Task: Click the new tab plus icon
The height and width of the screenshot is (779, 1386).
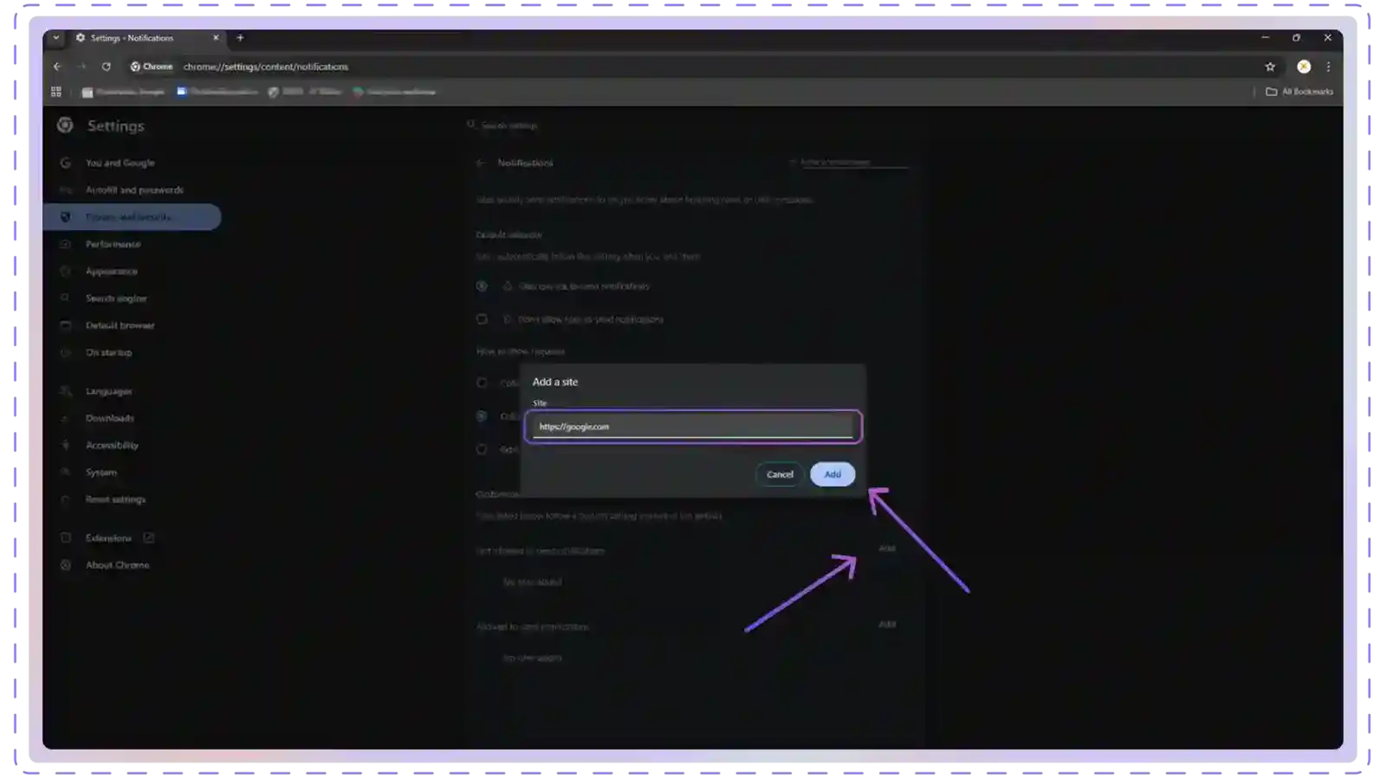Action: (240, 38)
